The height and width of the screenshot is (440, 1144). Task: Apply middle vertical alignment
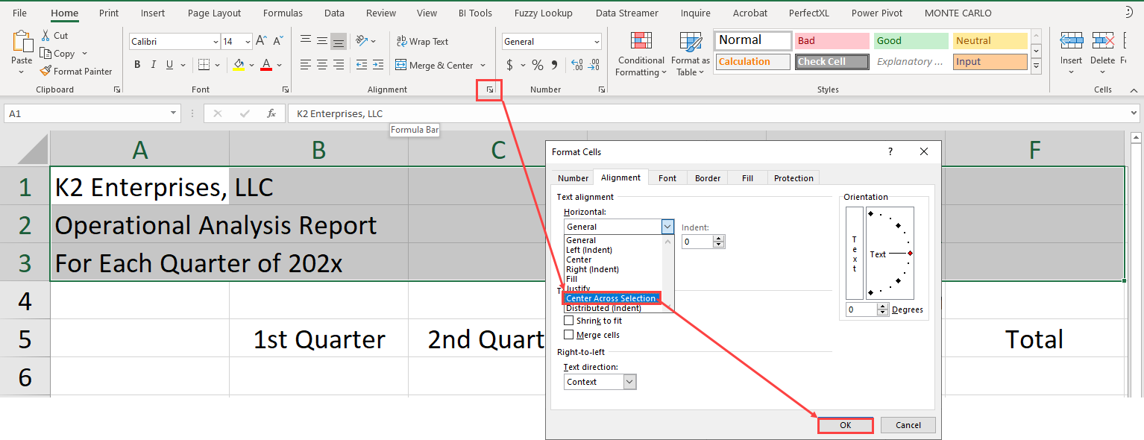click(x=321, y=41)
